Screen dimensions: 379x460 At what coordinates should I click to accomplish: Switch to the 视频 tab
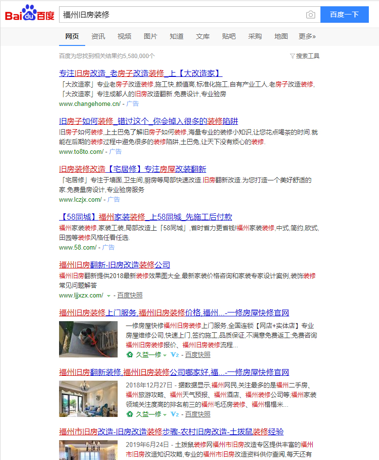(x=124, y=36)
